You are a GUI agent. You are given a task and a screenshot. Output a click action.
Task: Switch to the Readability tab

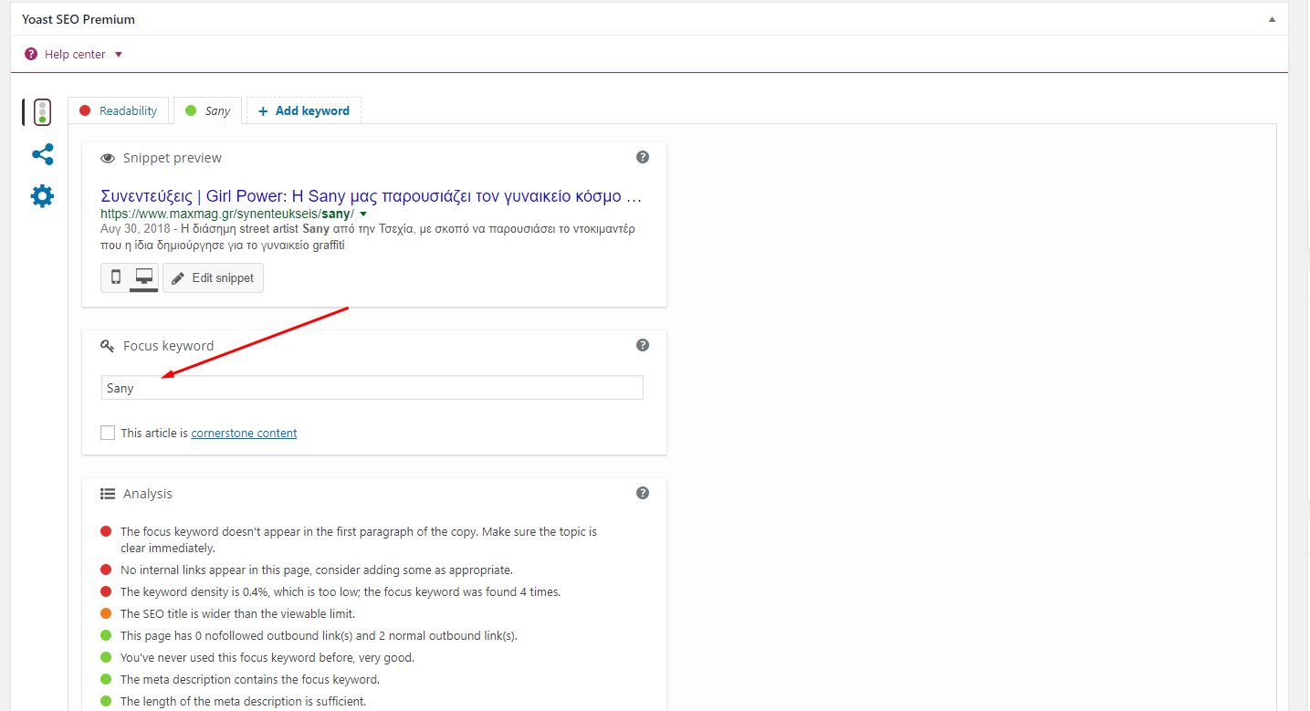point(119,111)
